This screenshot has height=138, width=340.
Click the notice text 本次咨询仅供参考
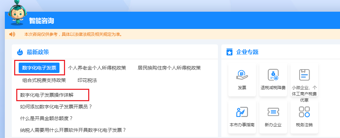(73, 34)
